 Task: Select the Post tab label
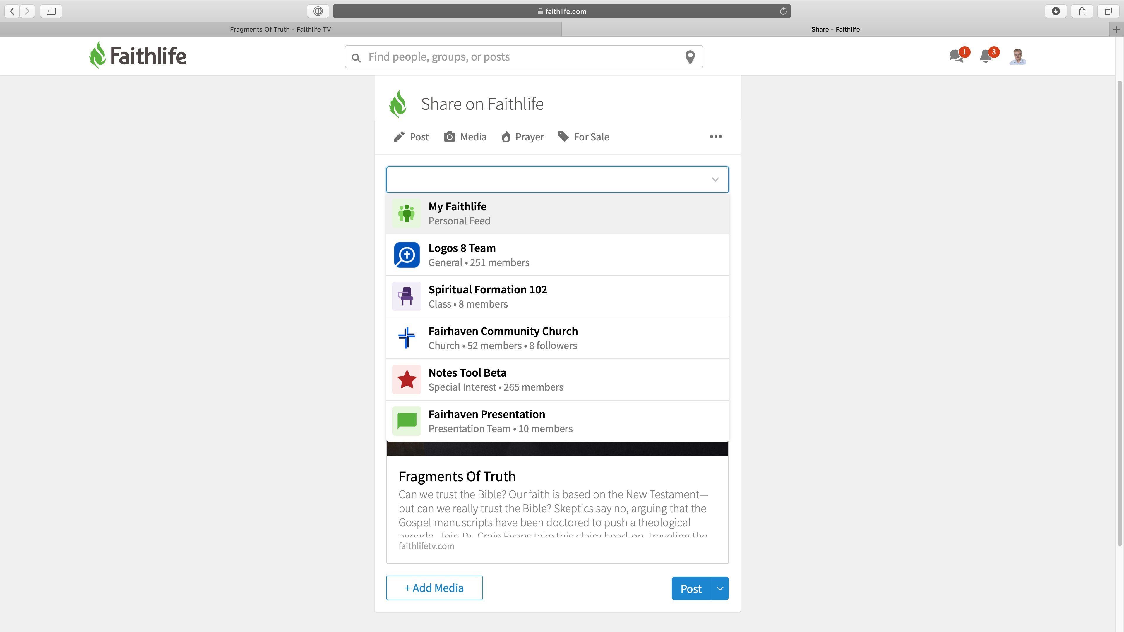[419, 137]
